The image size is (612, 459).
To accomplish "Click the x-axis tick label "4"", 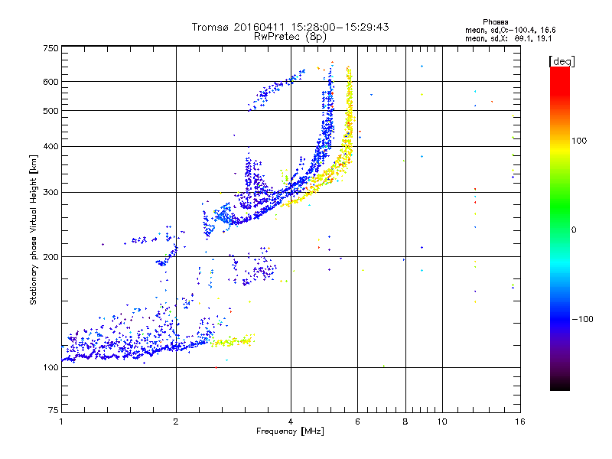I will [291, 422].
